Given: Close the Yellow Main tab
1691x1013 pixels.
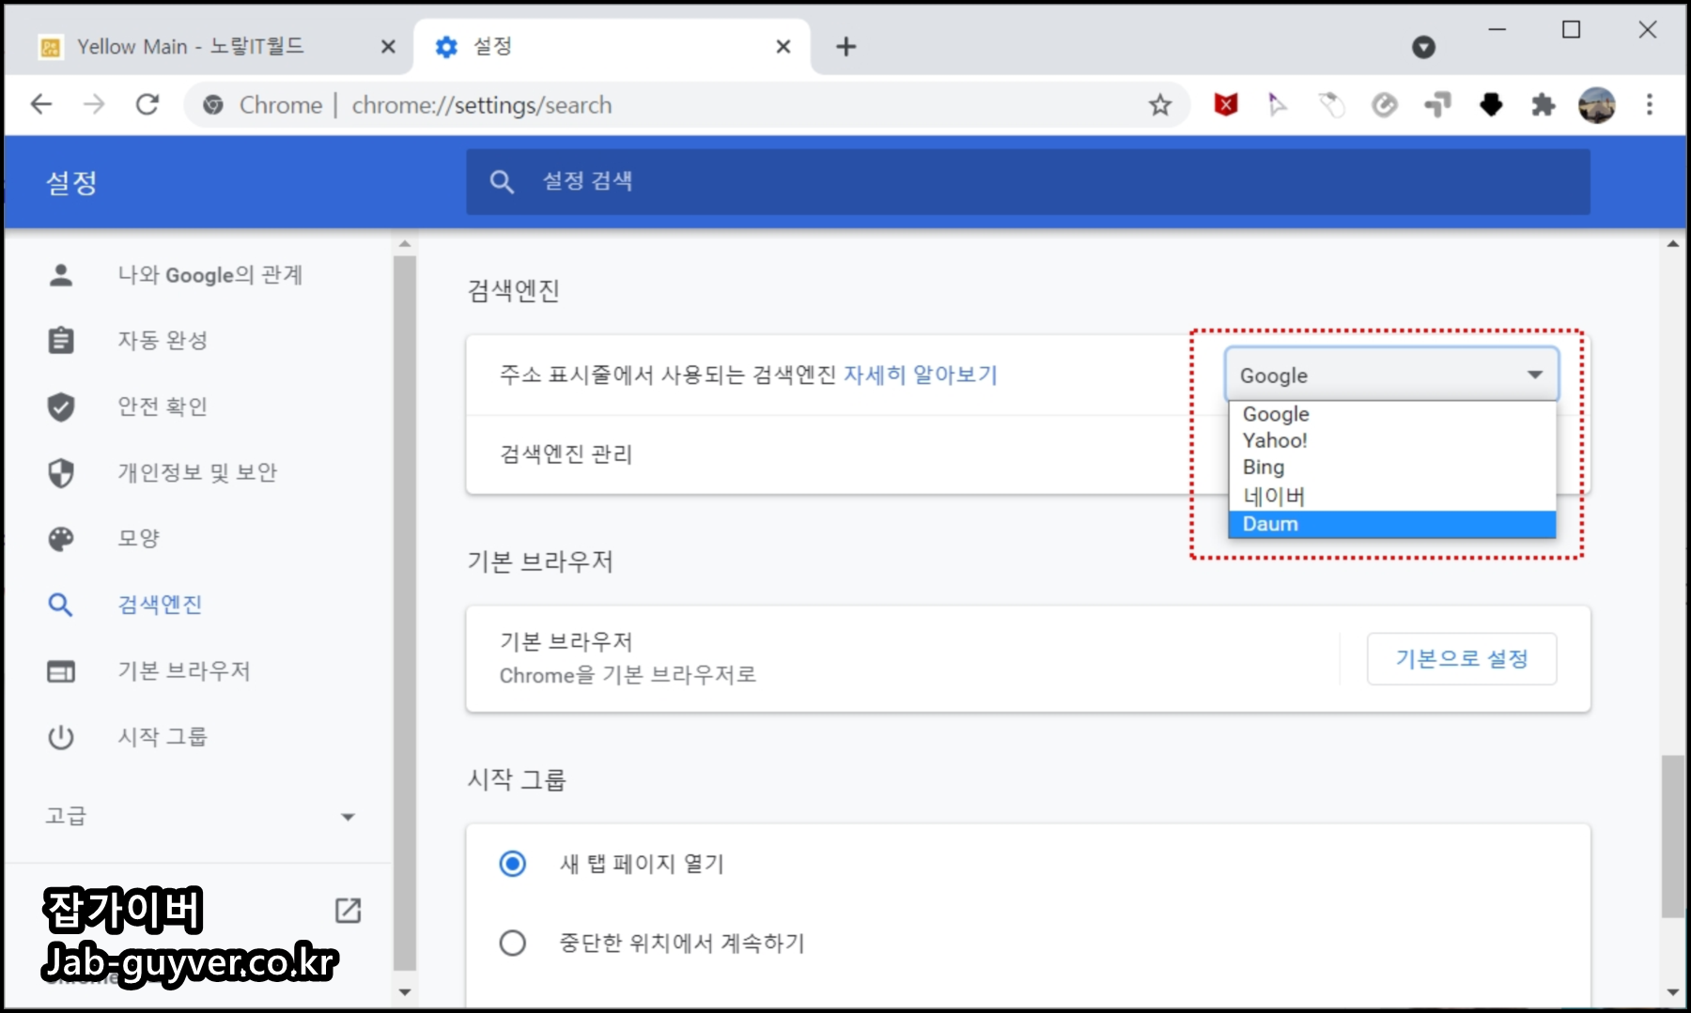Looking at the screenshot, I should coord(388,47).
